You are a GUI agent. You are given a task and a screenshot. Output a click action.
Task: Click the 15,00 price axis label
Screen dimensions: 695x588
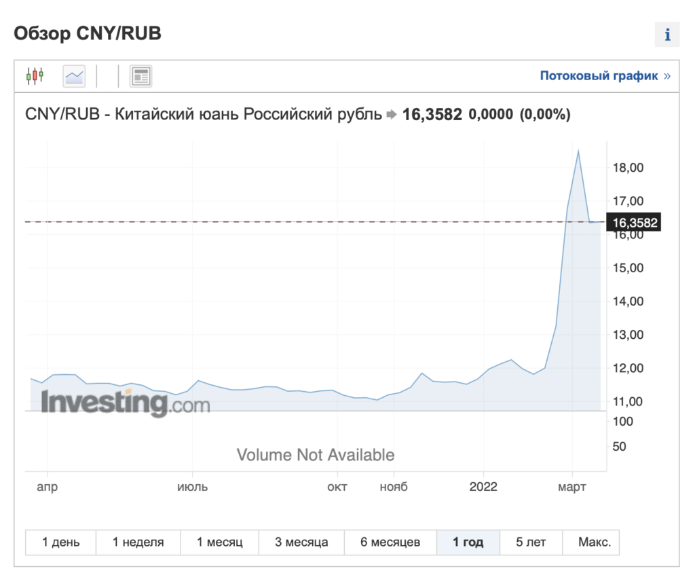pos(628,268)
